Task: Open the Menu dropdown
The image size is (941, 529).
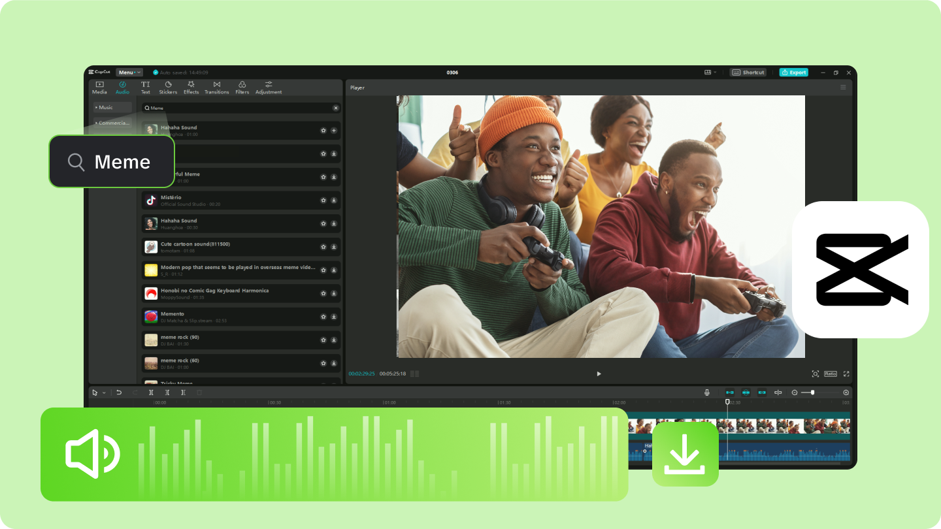Action: coord(129,72)
